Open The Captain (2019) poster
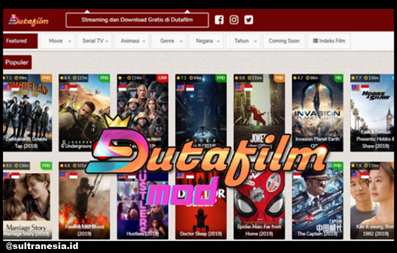This screenshot has height=253, width=397. click(318, 200)
